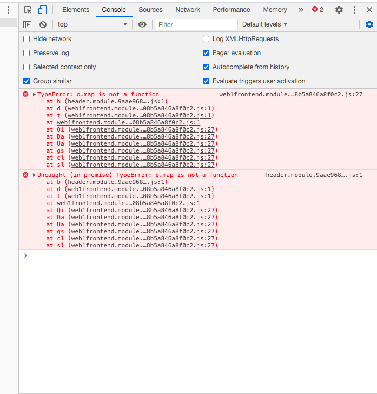Open the Default levels dropdown
This screenshot has height=394, width=377.
(x=264, y=24)
